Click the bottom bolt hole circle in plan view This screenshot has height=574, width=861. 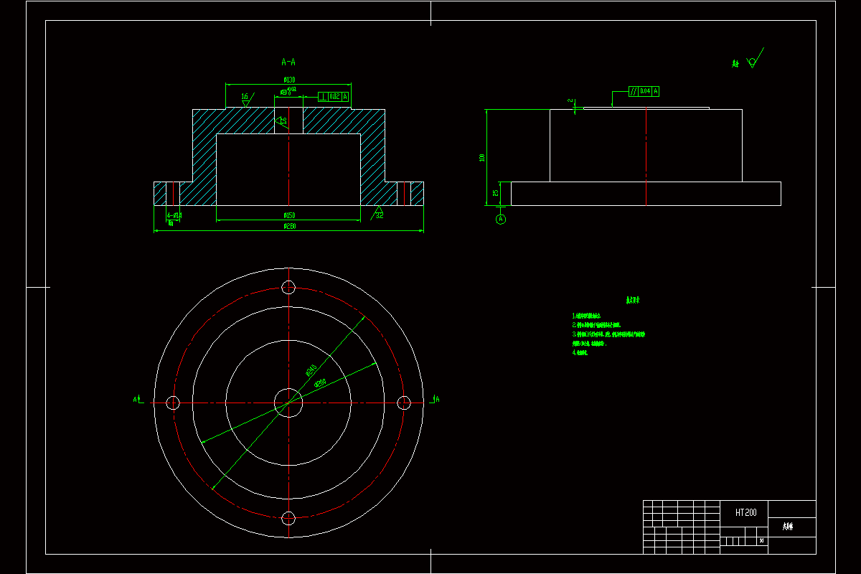click(288, 518)
